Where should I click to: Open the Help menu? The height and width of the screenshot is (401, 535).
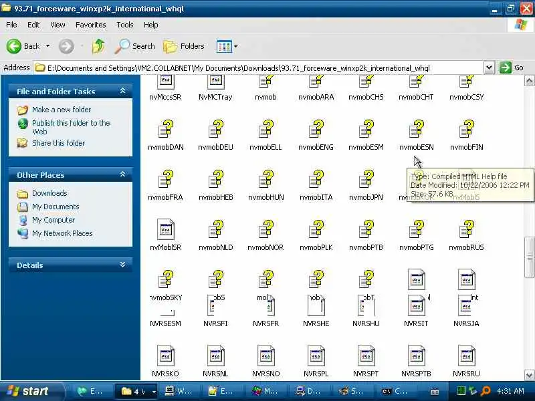pyautogui.click(x=150, y=25)
